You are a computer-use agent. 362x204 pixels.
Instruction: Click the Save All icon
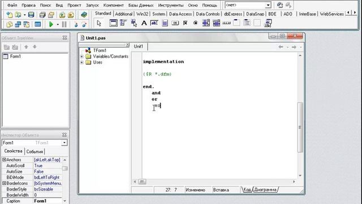(42, 15)
